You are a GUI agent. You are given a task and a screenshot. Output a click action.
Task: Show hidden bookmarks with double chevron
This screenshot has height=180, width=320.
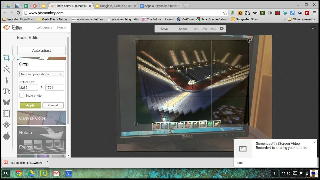(x=284, y=19)
